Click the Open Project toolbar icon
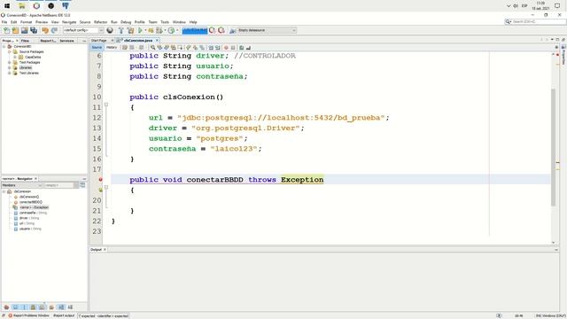 click(x=25, y=31)
